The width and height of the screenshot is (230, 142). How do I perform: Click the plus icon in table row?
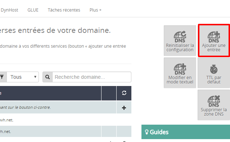[x=124, y=108]
